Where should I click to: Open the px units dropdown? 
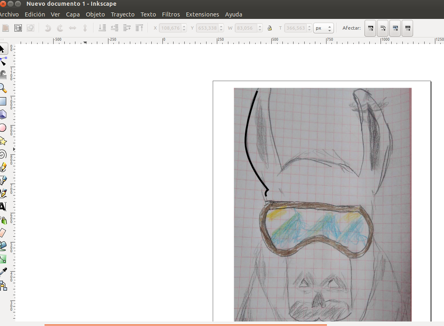coord(323,28)
